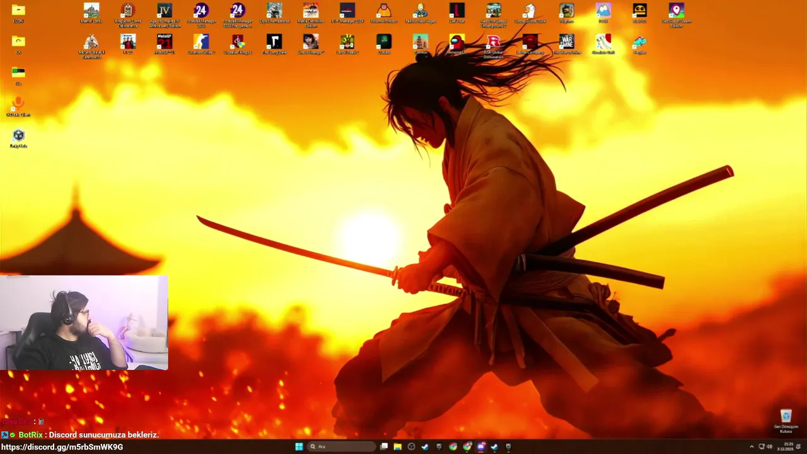The width and height of the screenshot is (807, 454).
Task: Open The Long Dark shortcut
Action: (274, 45)
